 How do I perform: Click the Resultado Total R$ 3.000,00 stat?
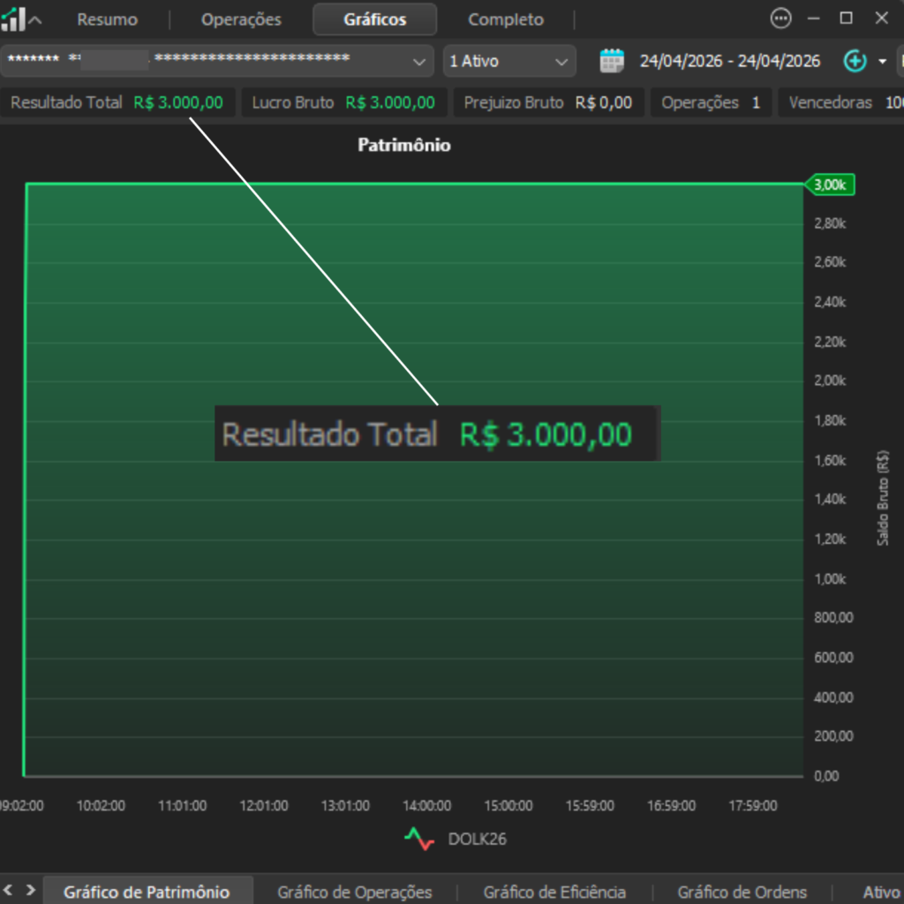click(117, 102)
